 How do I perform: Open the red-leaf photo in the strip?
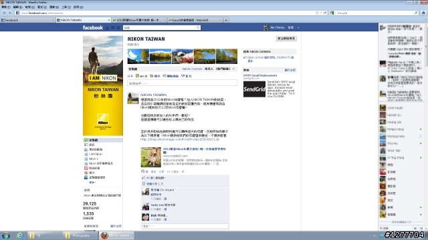click(183, 56)
